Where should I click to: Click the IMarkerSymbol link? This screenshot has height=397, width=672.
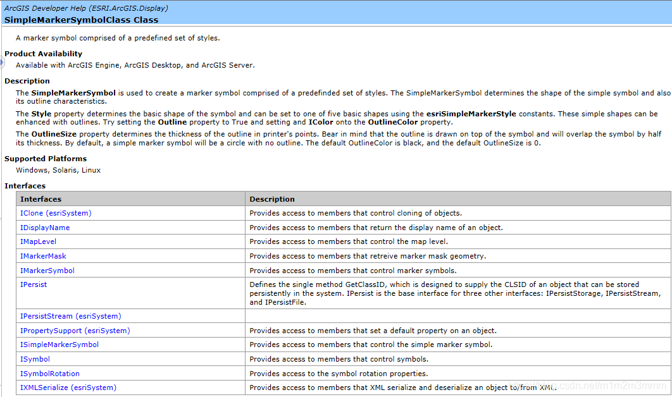point(47,270)
